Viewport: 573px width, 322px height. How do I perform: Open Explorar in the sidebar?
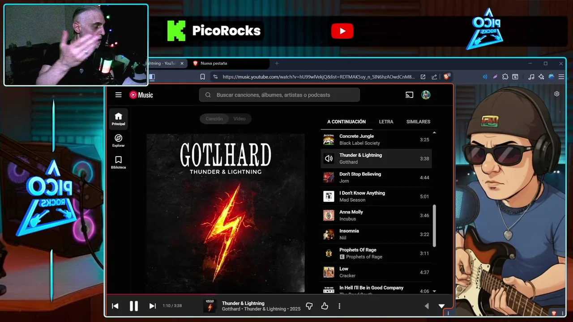[x=118, y=140]
